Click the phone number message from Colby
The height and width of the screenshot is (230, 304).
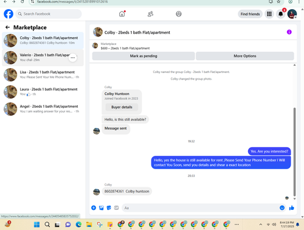(126, 191)
